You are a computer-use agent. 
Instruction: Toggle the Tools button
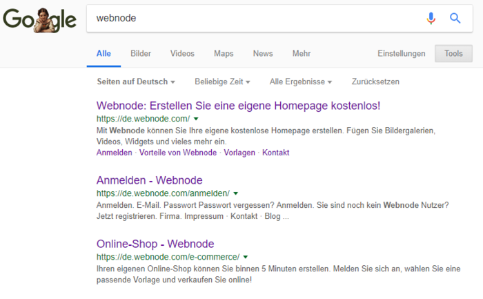click(453, 54)
